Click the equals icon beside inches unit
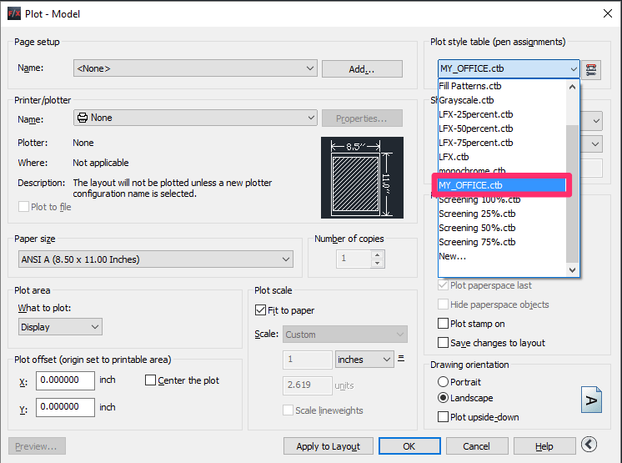The image size is (622, 463). click(x=401, y=358)
